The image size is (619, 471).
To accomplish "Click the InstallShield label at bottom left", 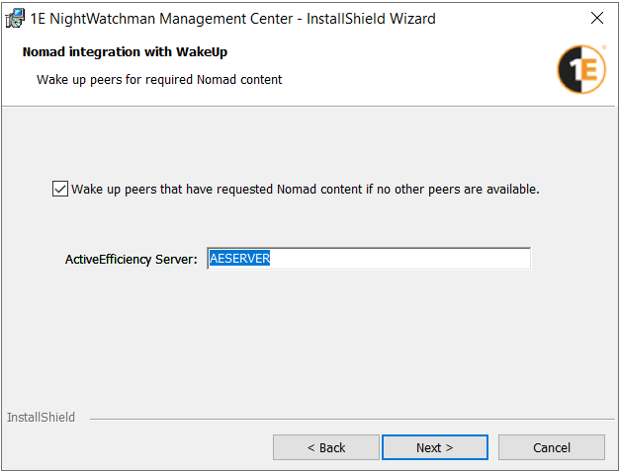I will tap(42, 418).
